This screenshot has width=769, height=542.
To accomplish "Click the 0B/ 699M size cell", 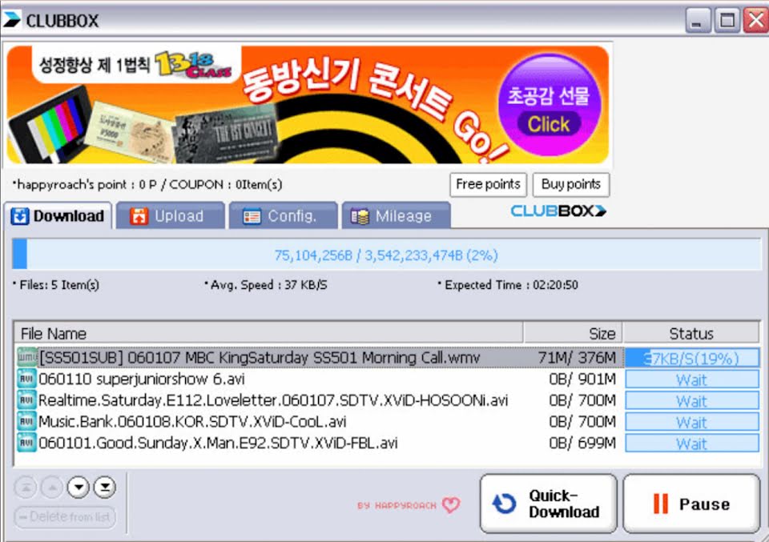I will tap(582, 443).
